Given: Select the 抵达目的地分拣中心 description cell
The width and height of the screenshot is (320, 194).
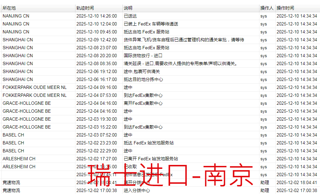Looking at the screenshot, I should coord(143,79).
